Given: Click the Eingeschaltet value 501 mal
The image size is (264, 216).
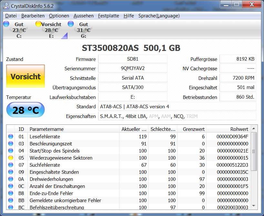Looking at the screenshot, I should [238, 87].
